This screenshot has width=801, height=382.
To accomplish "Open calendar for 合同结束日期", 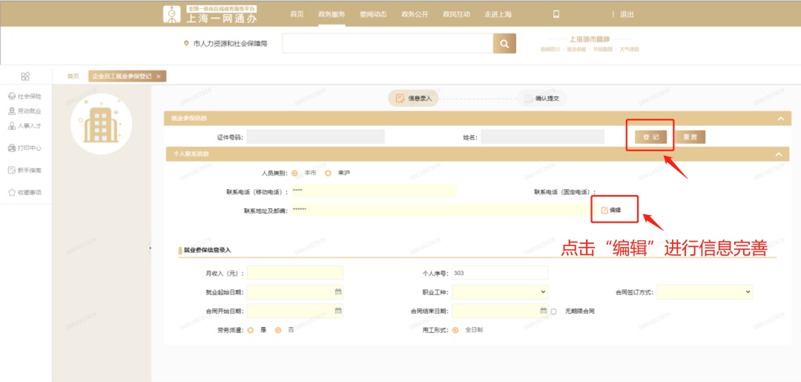I will click(x=543, y=311).
